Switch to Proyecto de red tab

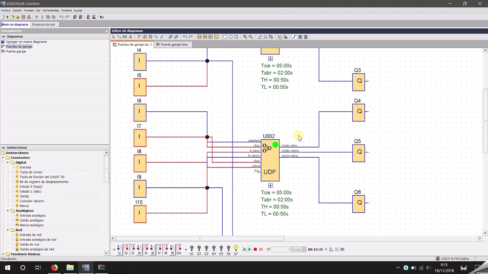pos(43,24)
